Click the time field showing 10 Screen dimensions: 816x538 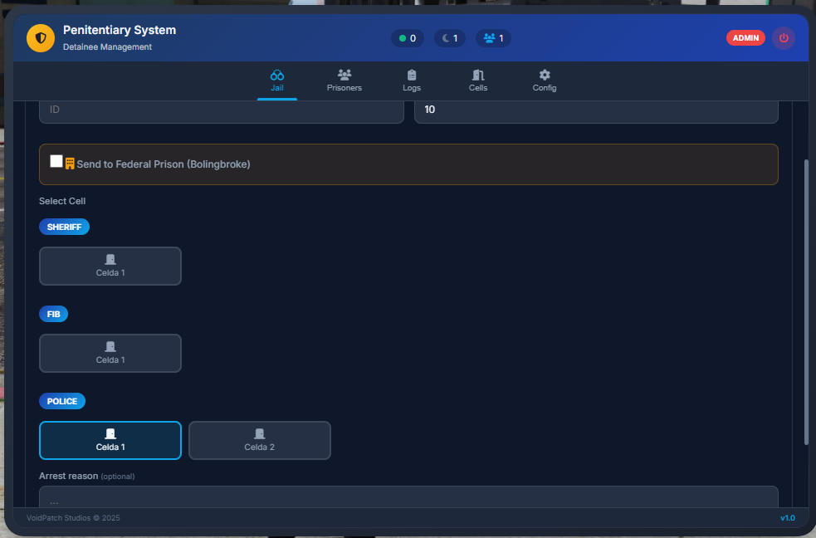coord(596,111)
